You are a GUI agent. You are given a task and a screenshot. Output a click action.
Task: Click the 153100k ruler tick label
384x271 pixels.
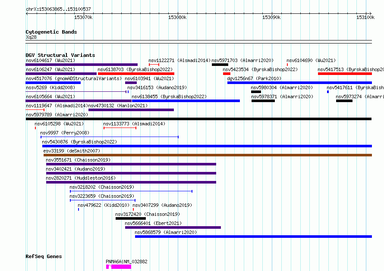coord(365,17)
